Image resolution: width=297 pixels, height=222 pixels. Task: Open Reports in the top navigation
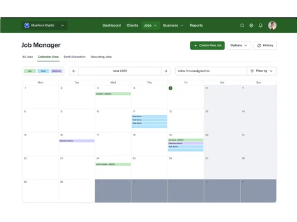[196, 25]
